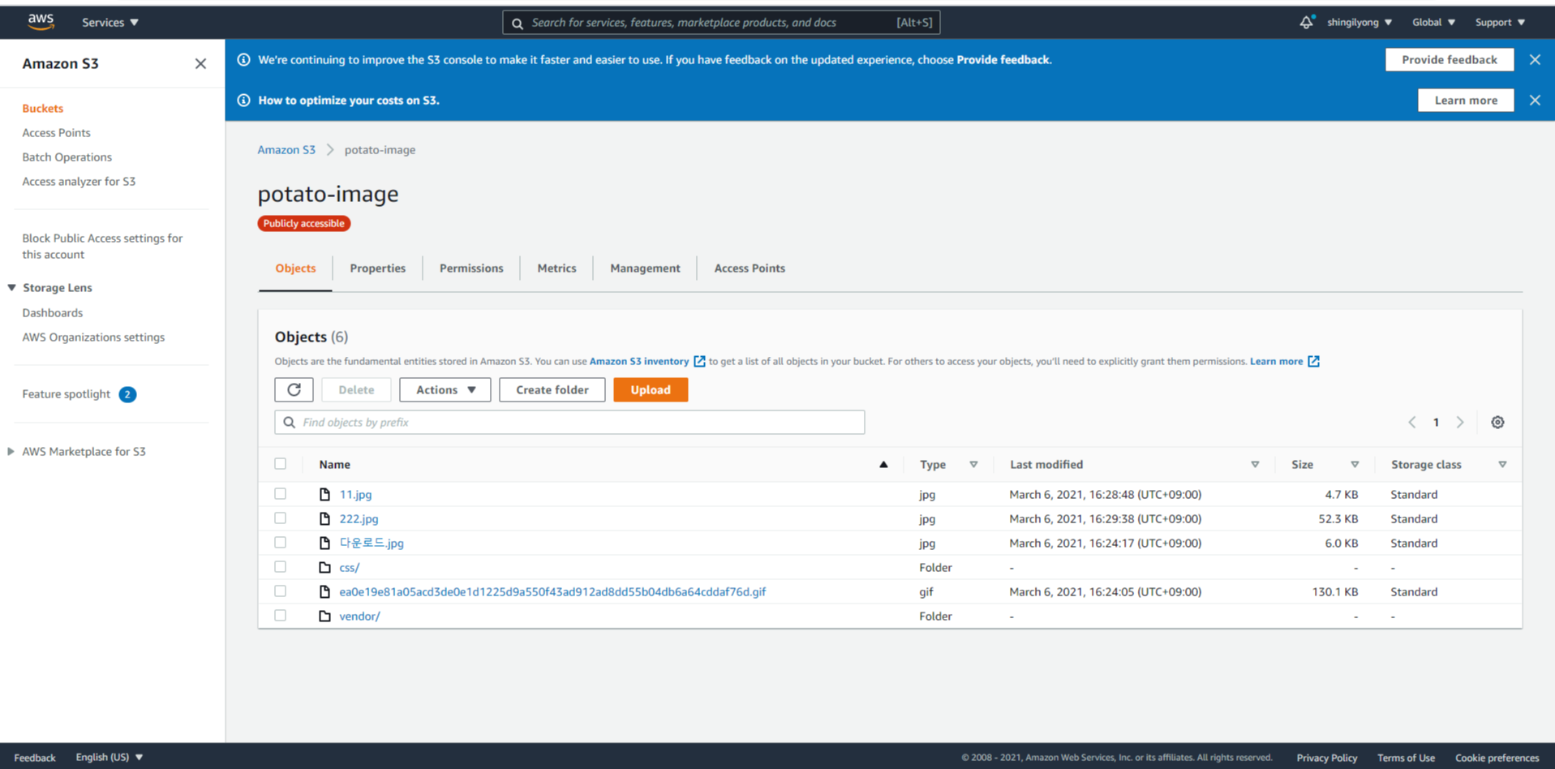Sort by Storage class column arrow
Screen dimensions: 1555x769
[x=1502, y=465]
